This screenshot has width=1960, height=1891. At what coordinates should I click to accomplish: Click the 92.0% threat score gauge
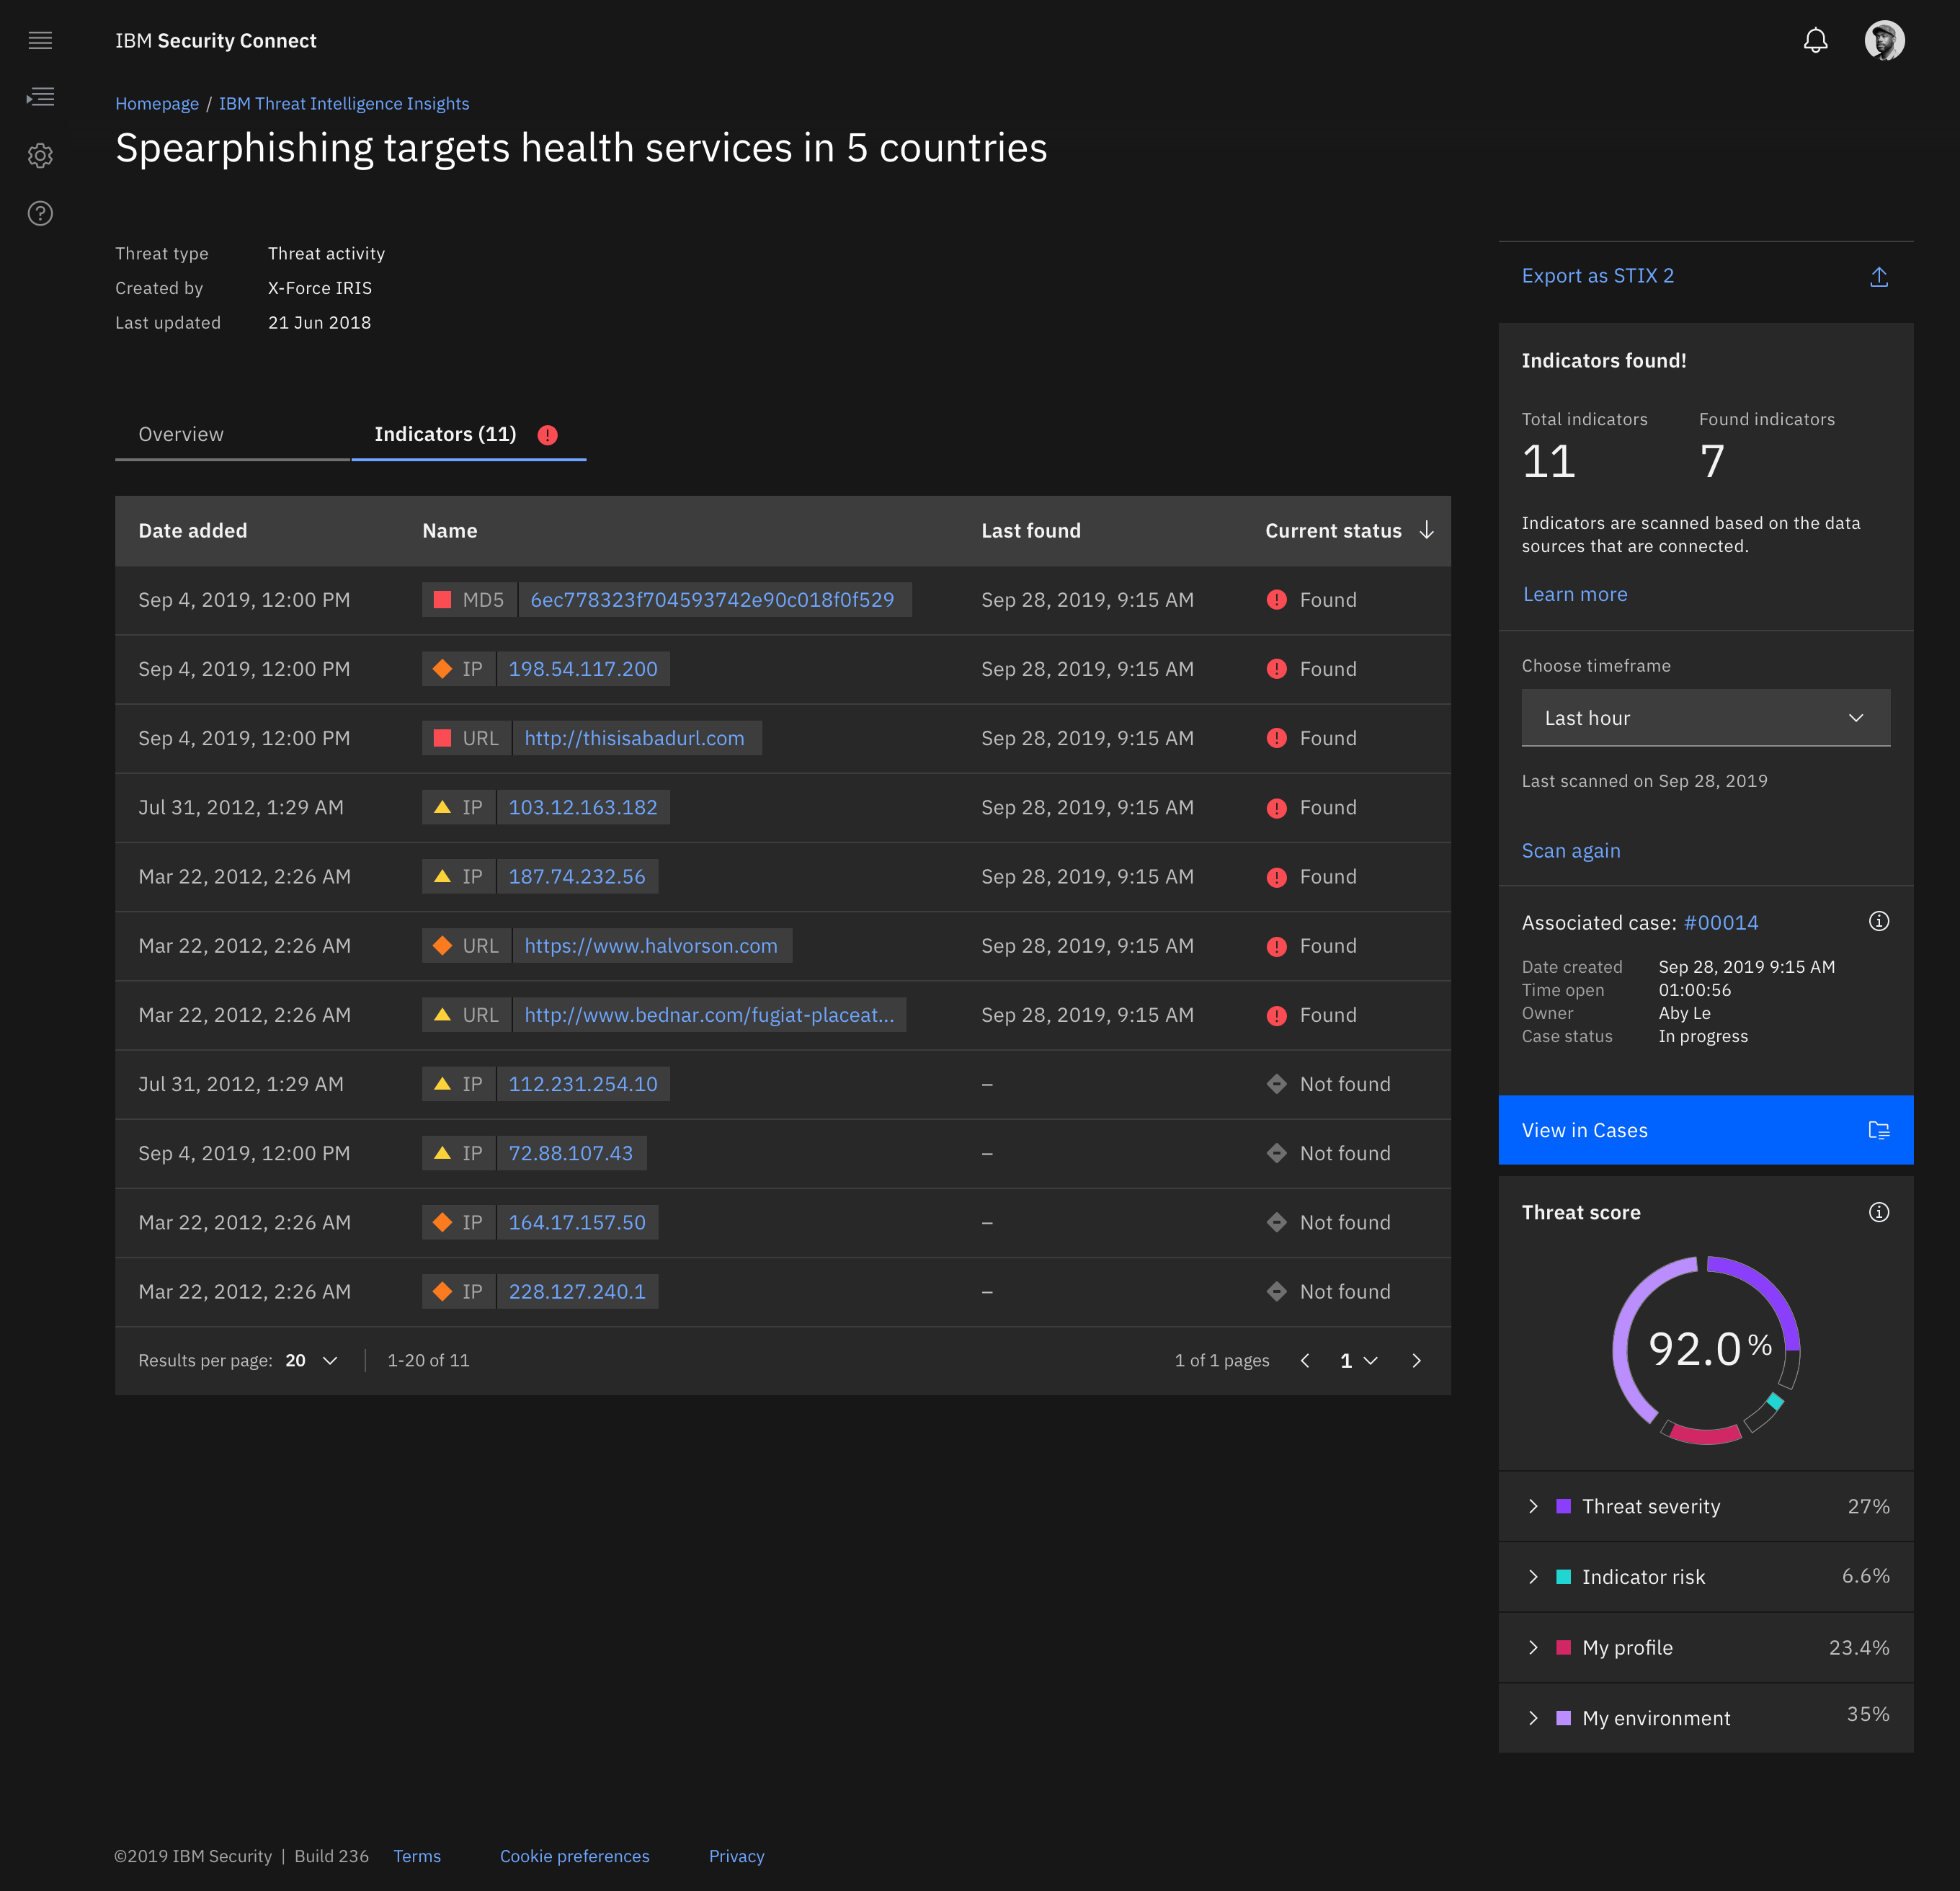1705,1350
